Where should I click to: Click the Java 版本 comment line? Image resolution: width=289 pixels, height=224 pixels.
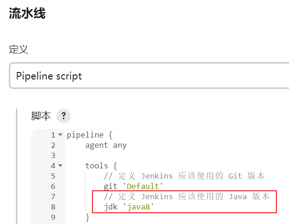tap(186, 197)
